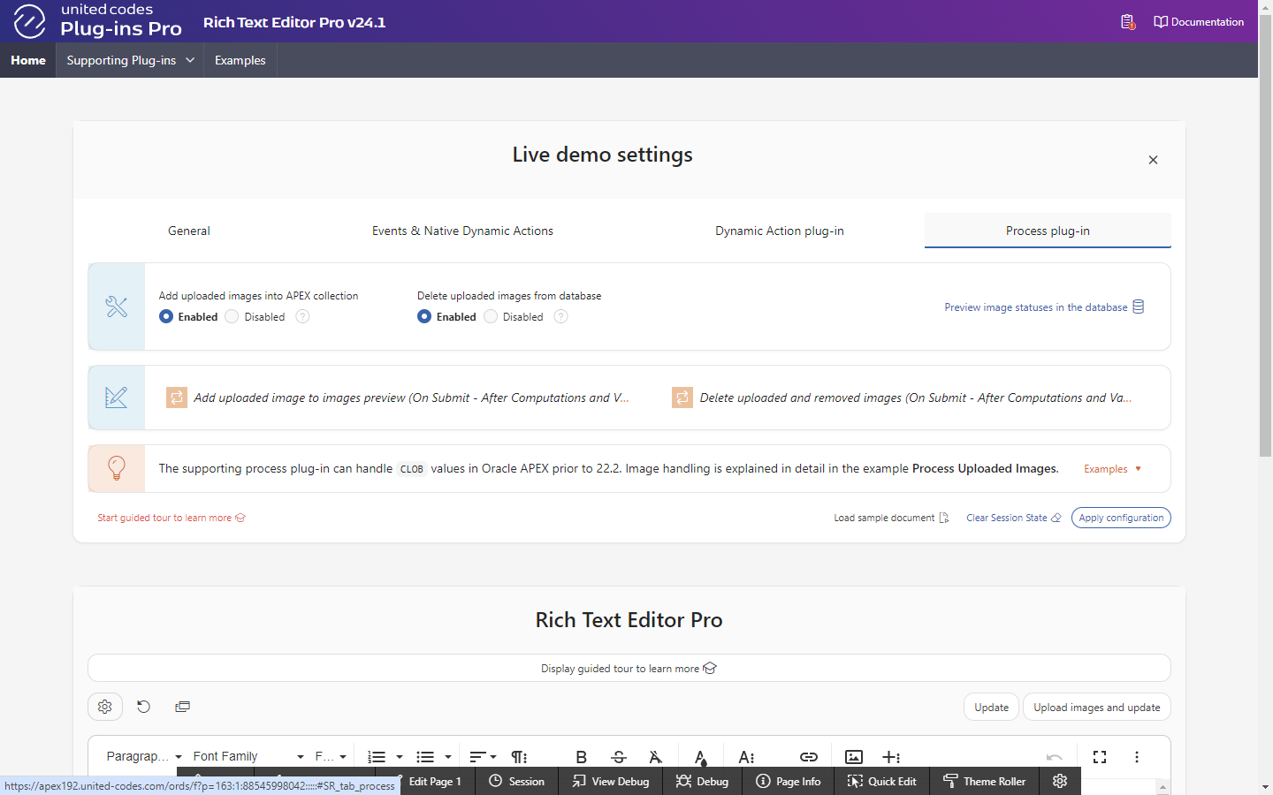Expand the Examples dropdown in hint row
This screenshot has width=1273, height=795.
[1112, 469]
